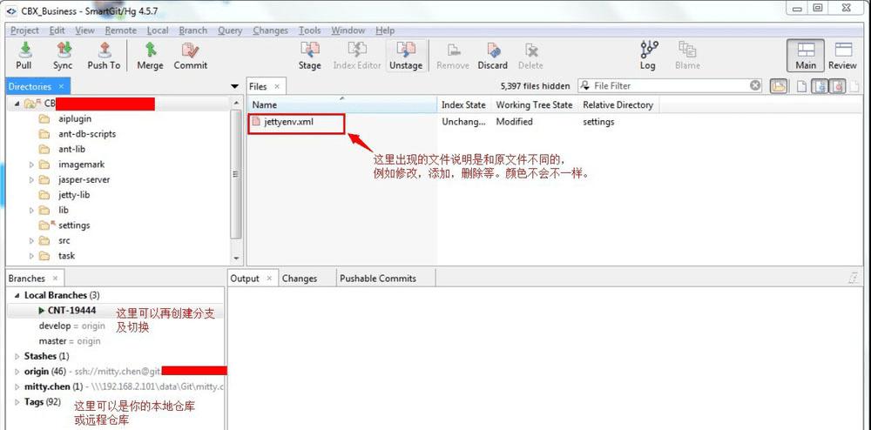Click the Directories tree scroll-up arrow
Image resolution: width=871 pixels, height=430 pixels.
236,104
